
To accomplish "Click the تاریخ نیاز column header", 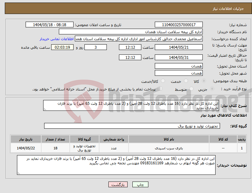I will point(26,139).
